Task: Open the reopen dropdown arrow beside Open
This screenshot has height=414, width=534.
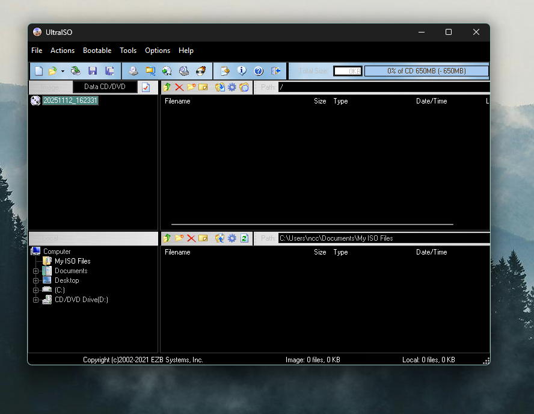Action: [63, 71]
